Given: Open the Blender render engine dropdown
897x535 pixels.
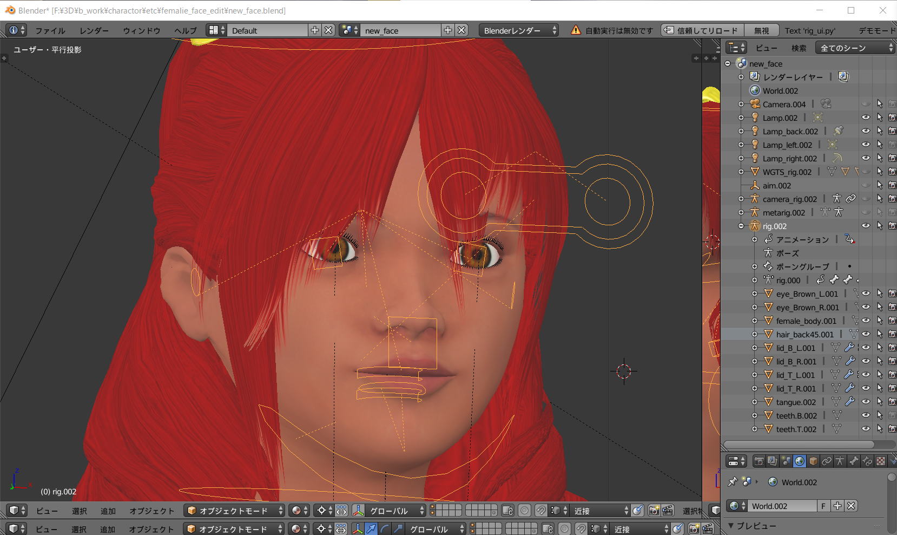Looking at the screenshot, I should 519,30.
